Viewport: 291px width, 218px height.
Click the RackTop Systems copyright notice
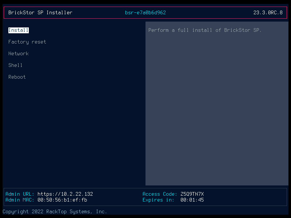[x=55, y=212]
